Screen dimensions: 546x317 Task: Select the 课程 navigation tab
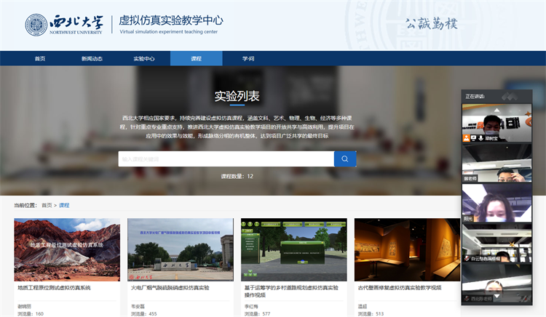[196, 58]
